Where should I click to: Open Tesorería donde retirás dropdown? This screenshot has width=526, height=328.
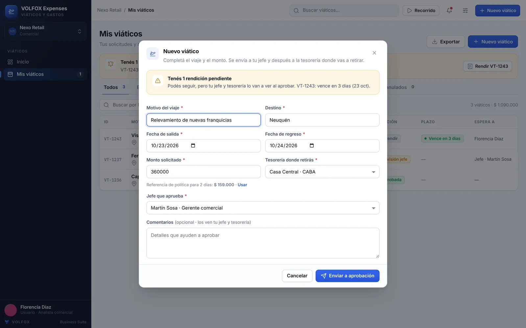[322, 172]
